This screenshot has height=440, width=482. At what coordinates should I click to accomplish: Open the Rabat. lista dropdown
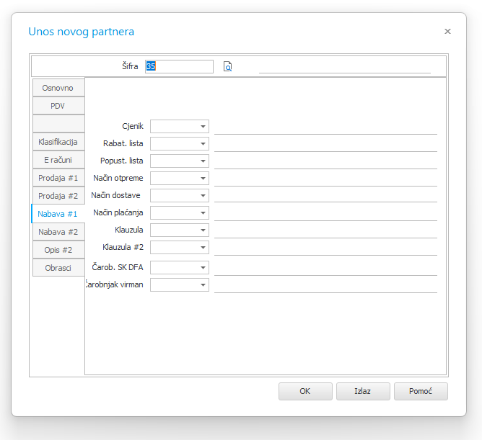203,143
